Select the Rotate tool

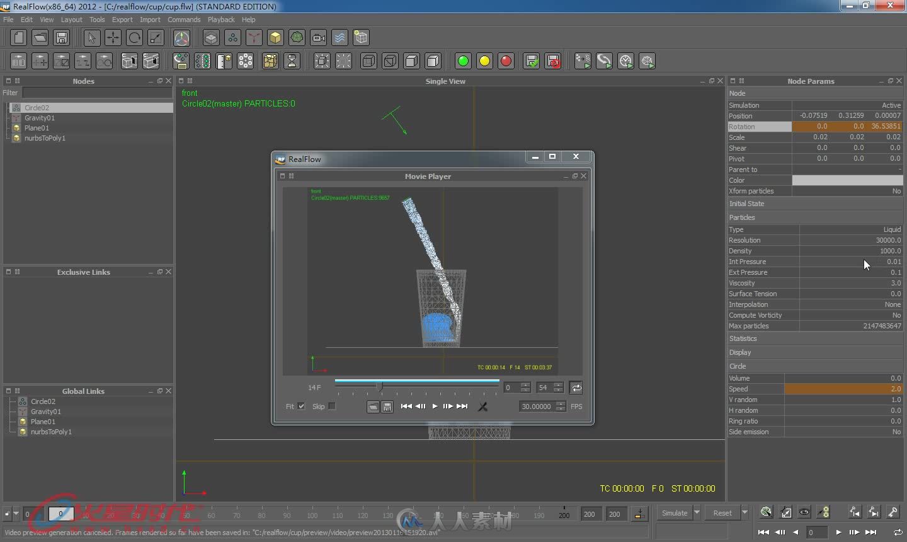134,38
